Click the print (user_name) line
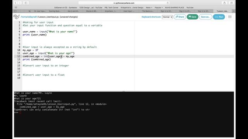 (34, 35)
